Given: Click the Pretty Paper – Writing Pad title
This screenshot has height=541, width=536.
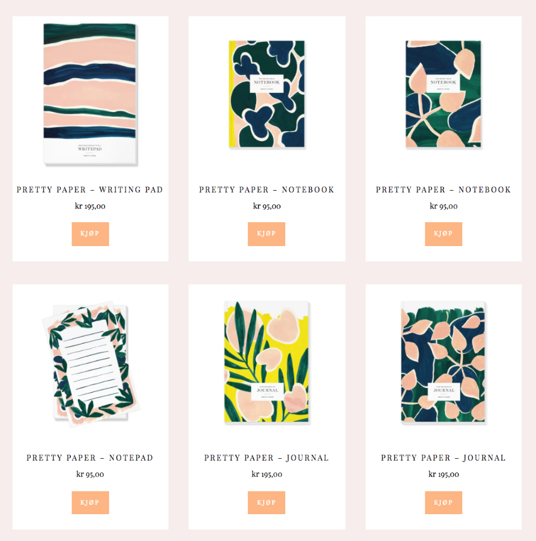Looking at the screenshot, I should click(90, 189).
